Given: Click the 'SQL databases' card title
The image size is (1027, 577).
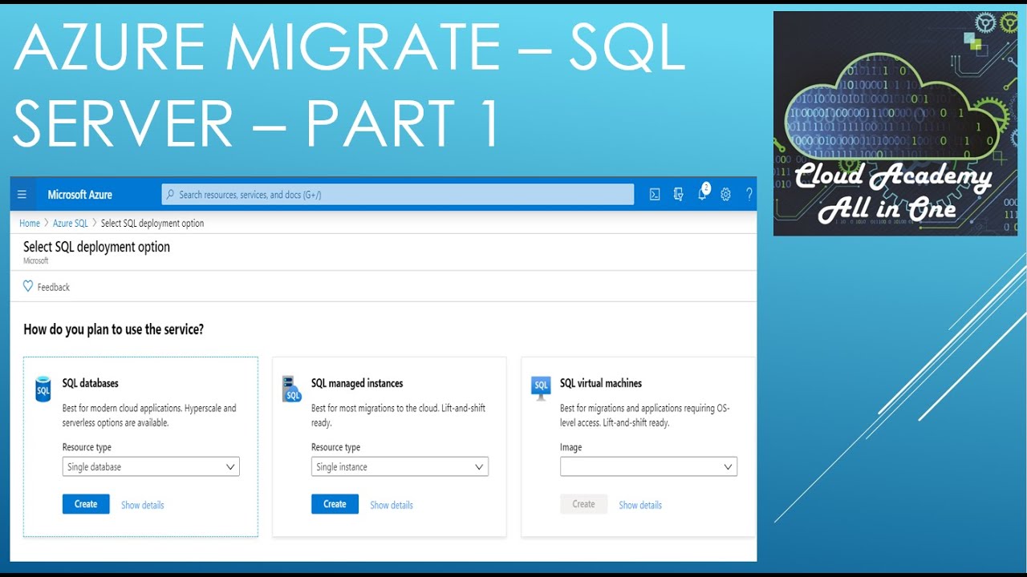Looking at the screenshot, I should [x=91, y=383].
